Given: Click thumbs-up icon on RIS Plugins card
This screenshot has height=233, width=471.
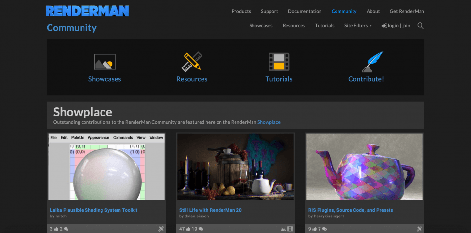Looking at the screenshot, I should pyautogui.click(x=315, y=229).
